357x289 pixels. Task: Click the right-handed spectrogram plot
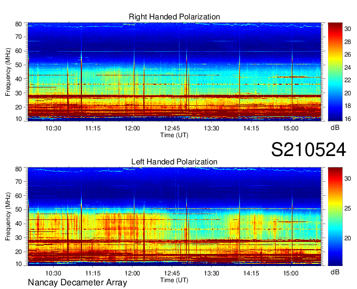click(174, 72)
